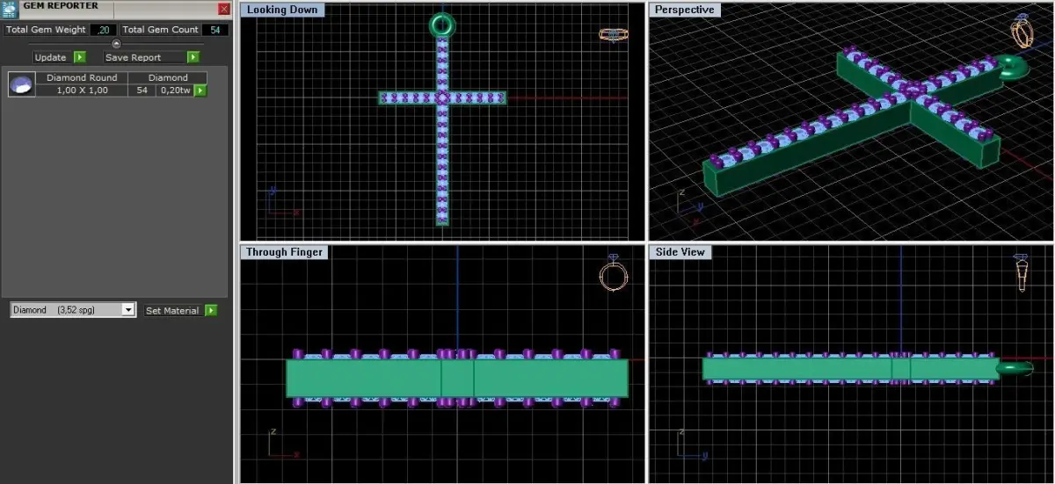Activate the Looking Down viewport label

coord(281,10)
